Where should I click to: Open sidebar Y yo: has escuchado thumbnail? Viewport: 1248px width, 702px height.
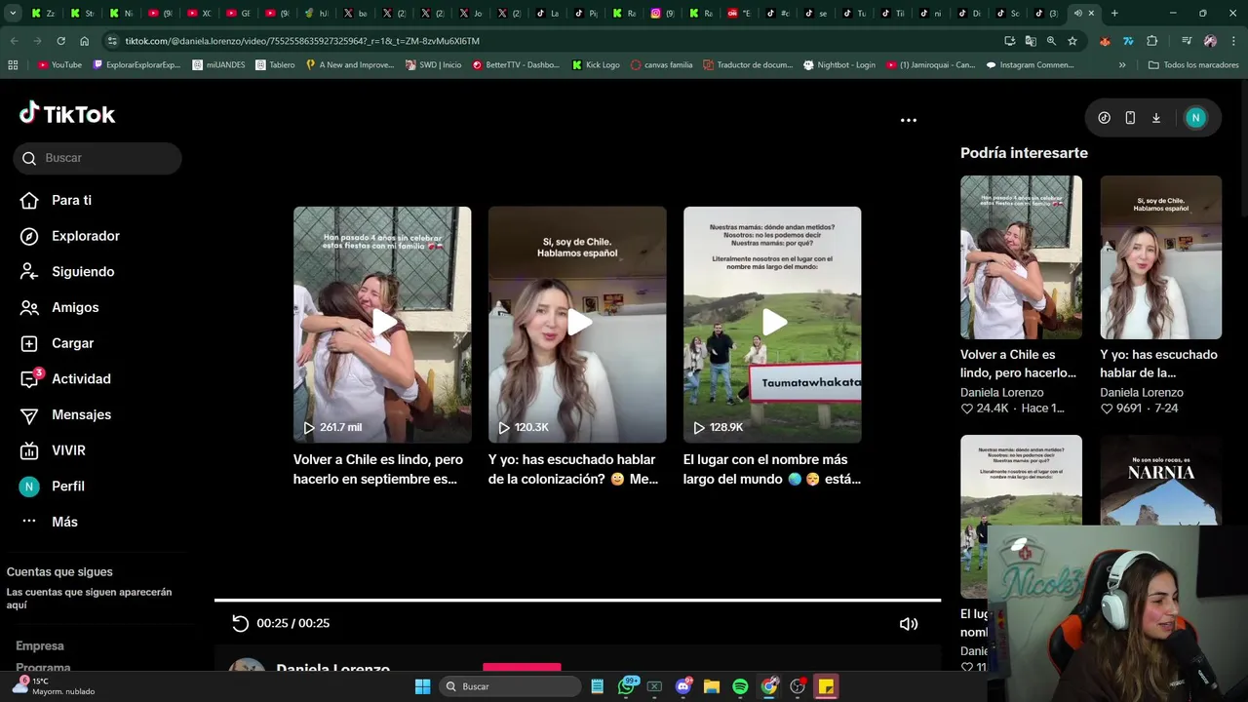(x=1160, y=257)
